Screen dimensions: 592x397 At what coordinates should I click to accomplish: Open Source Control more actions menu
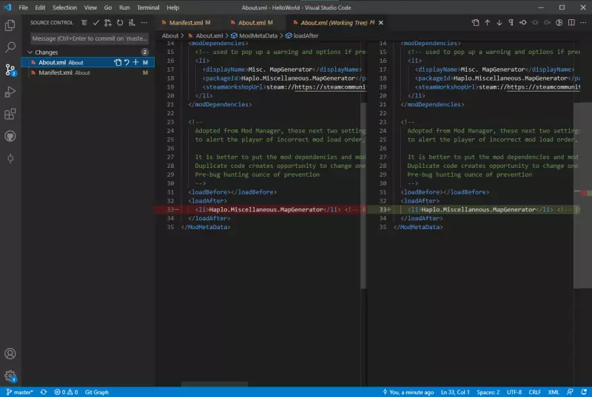(144, 23)
